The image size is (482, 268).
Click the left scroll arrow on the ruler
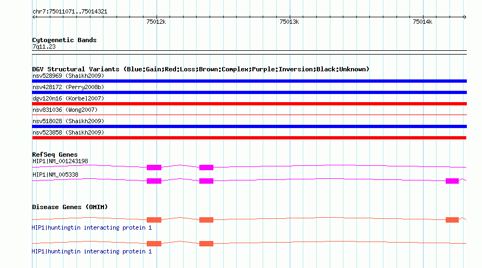34,17
